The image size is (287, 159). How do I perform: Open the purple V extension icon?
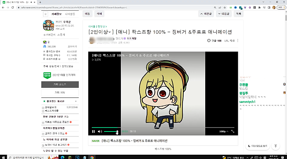coord(245,8)
